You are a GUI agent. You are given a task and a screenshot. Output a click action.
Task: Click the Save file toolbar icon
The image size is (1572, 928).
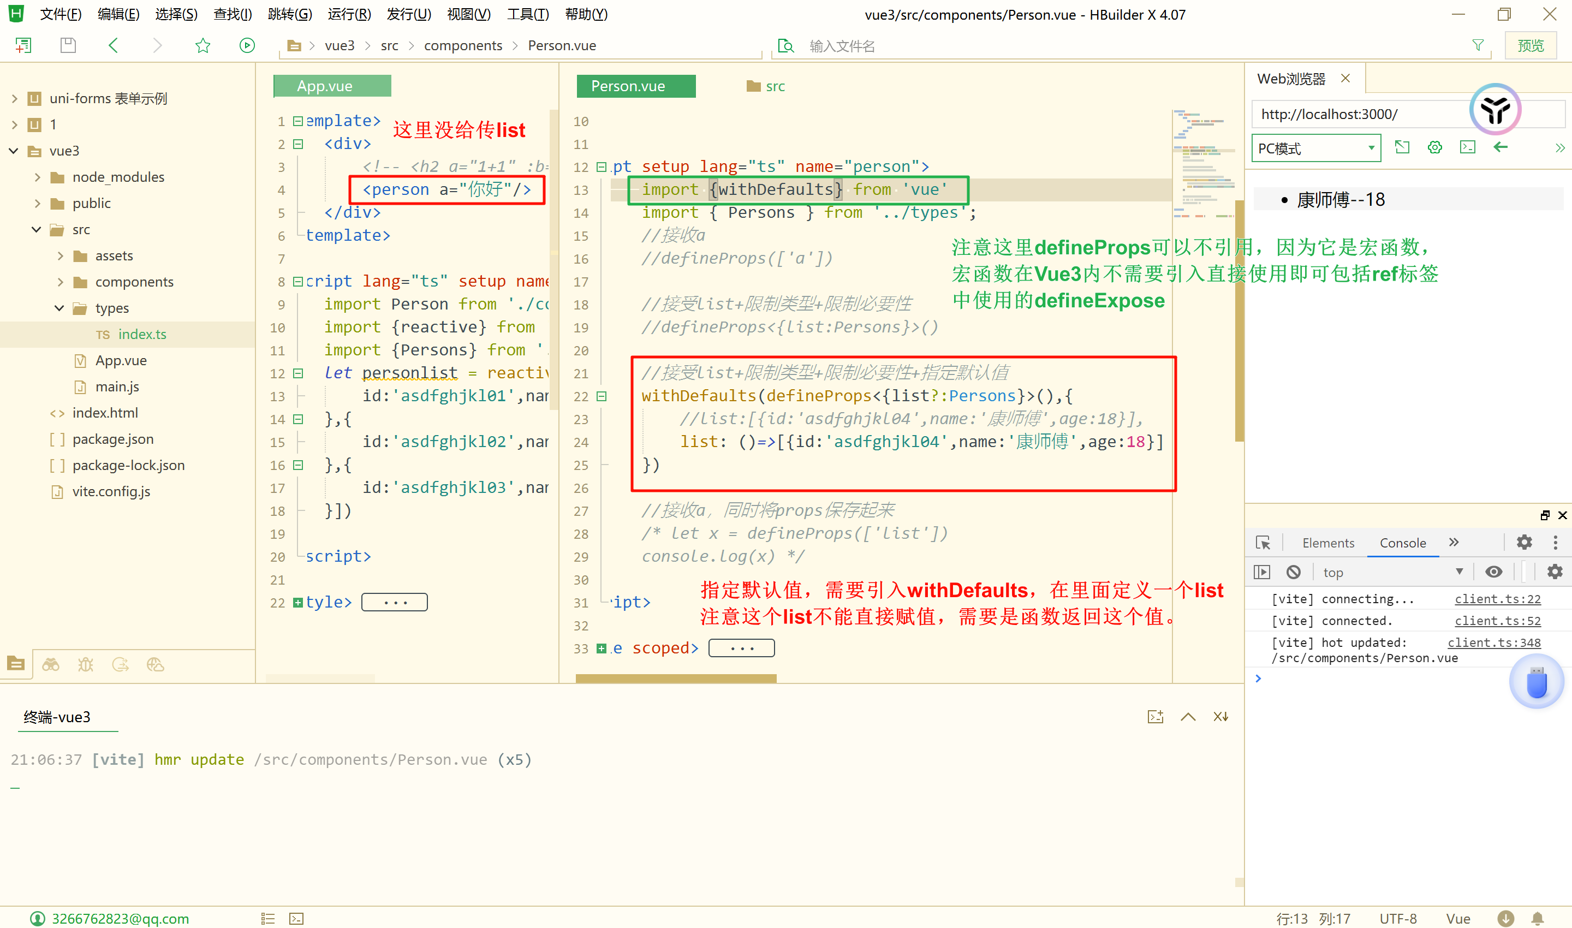click(x=68, y=45)
